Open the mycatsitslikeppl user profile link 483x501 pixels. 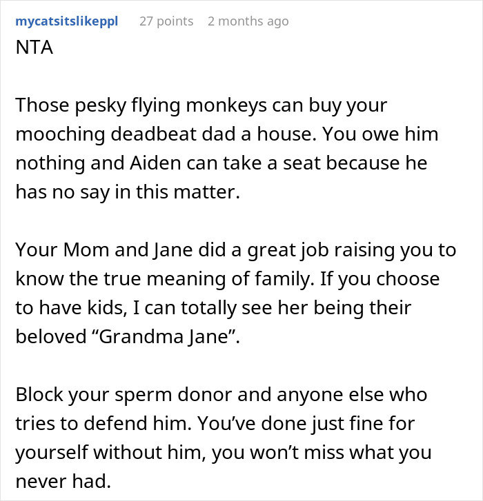point(66,21)
